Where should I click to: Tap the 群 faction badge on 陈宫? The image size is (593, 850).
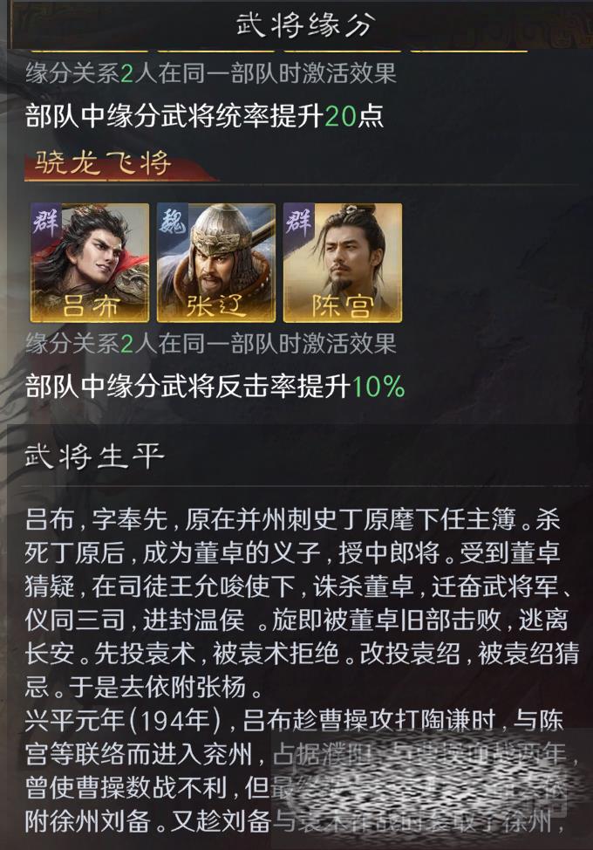tap(298, 221)
